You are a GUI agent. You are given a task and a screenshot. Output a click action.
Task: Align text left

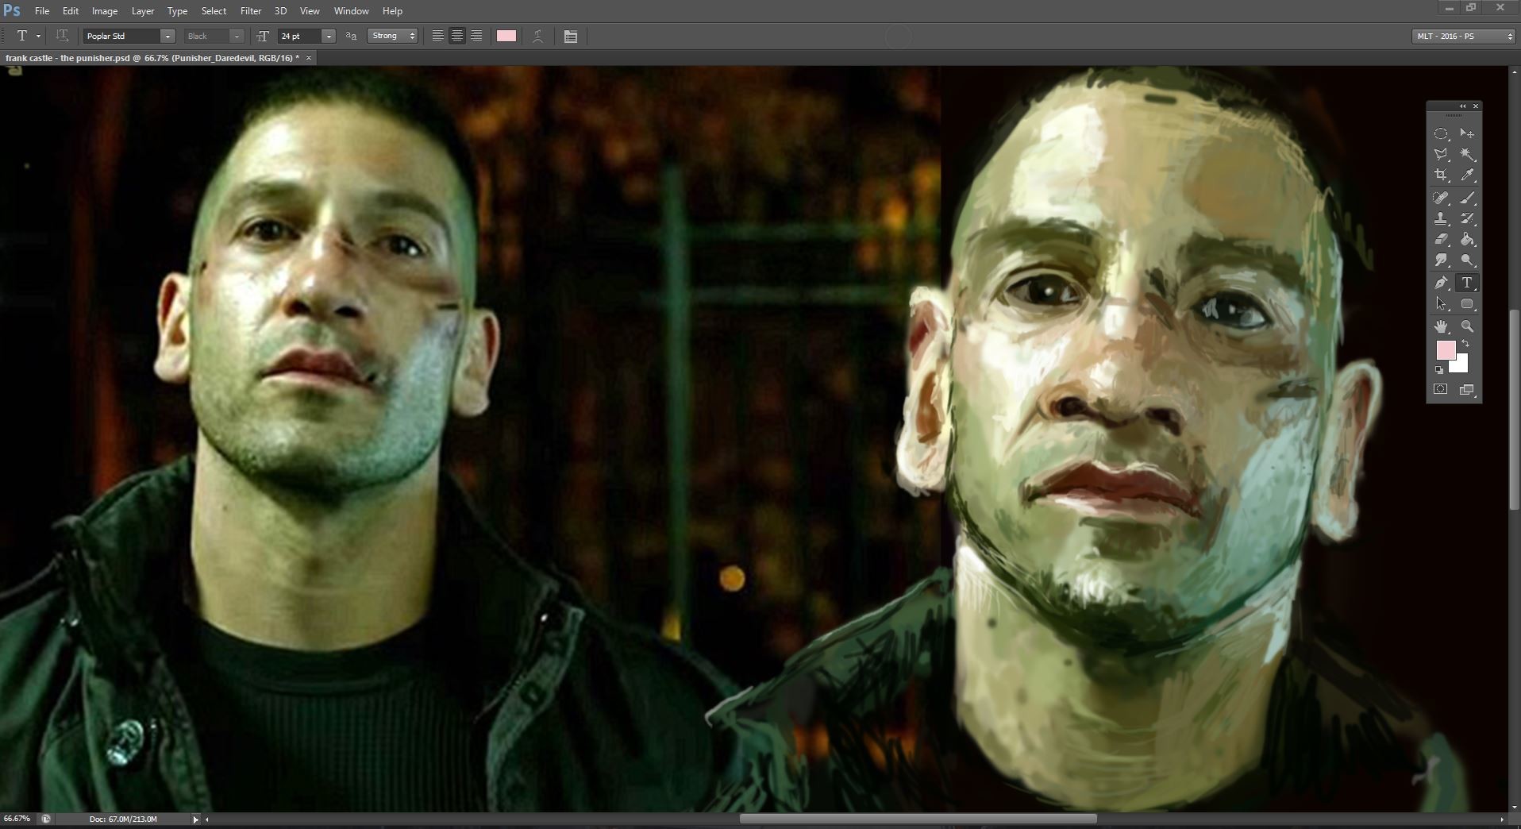[437, 36]
